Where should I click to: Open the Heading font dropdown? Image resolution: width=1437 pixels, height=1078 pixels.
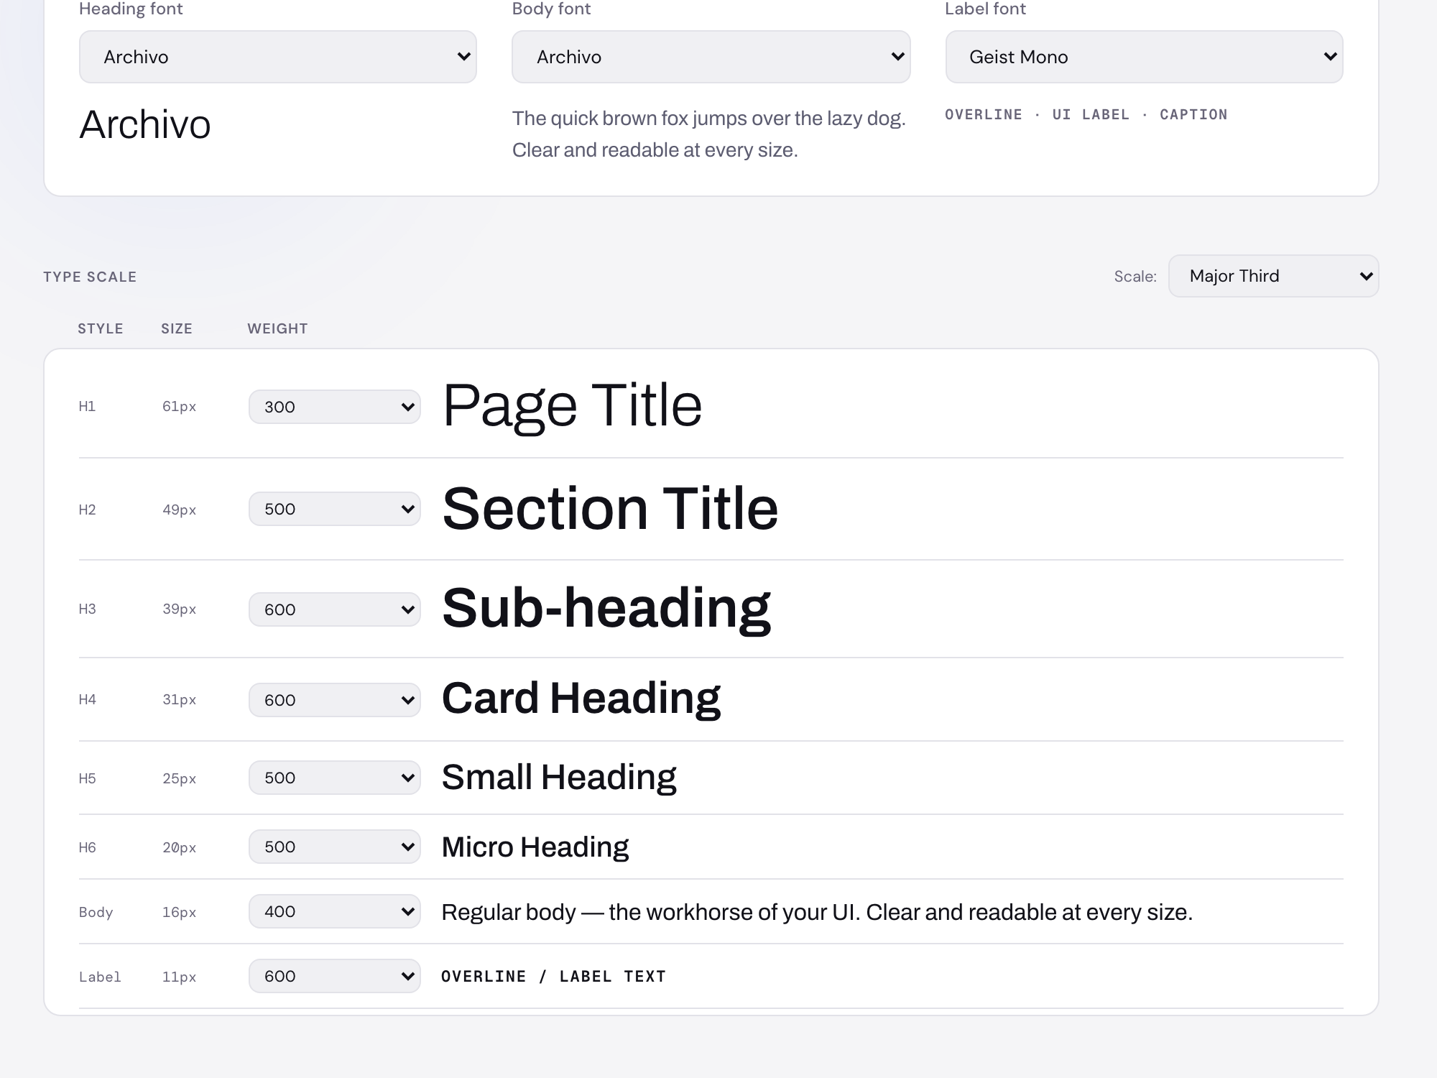click(278, 57)
